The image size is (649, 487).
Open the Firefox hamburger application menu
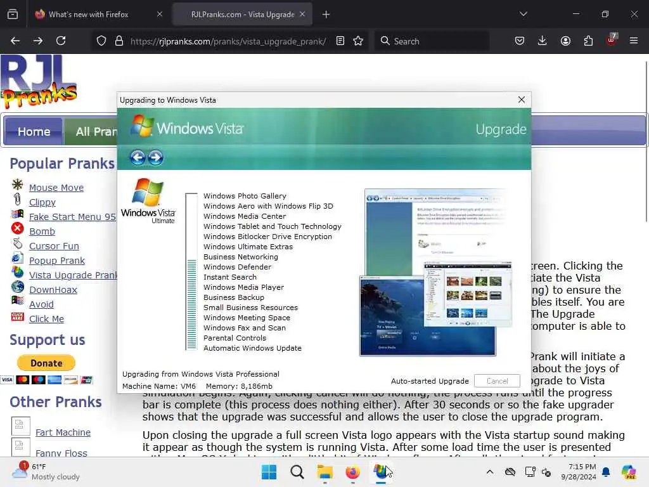click(634, 41)
